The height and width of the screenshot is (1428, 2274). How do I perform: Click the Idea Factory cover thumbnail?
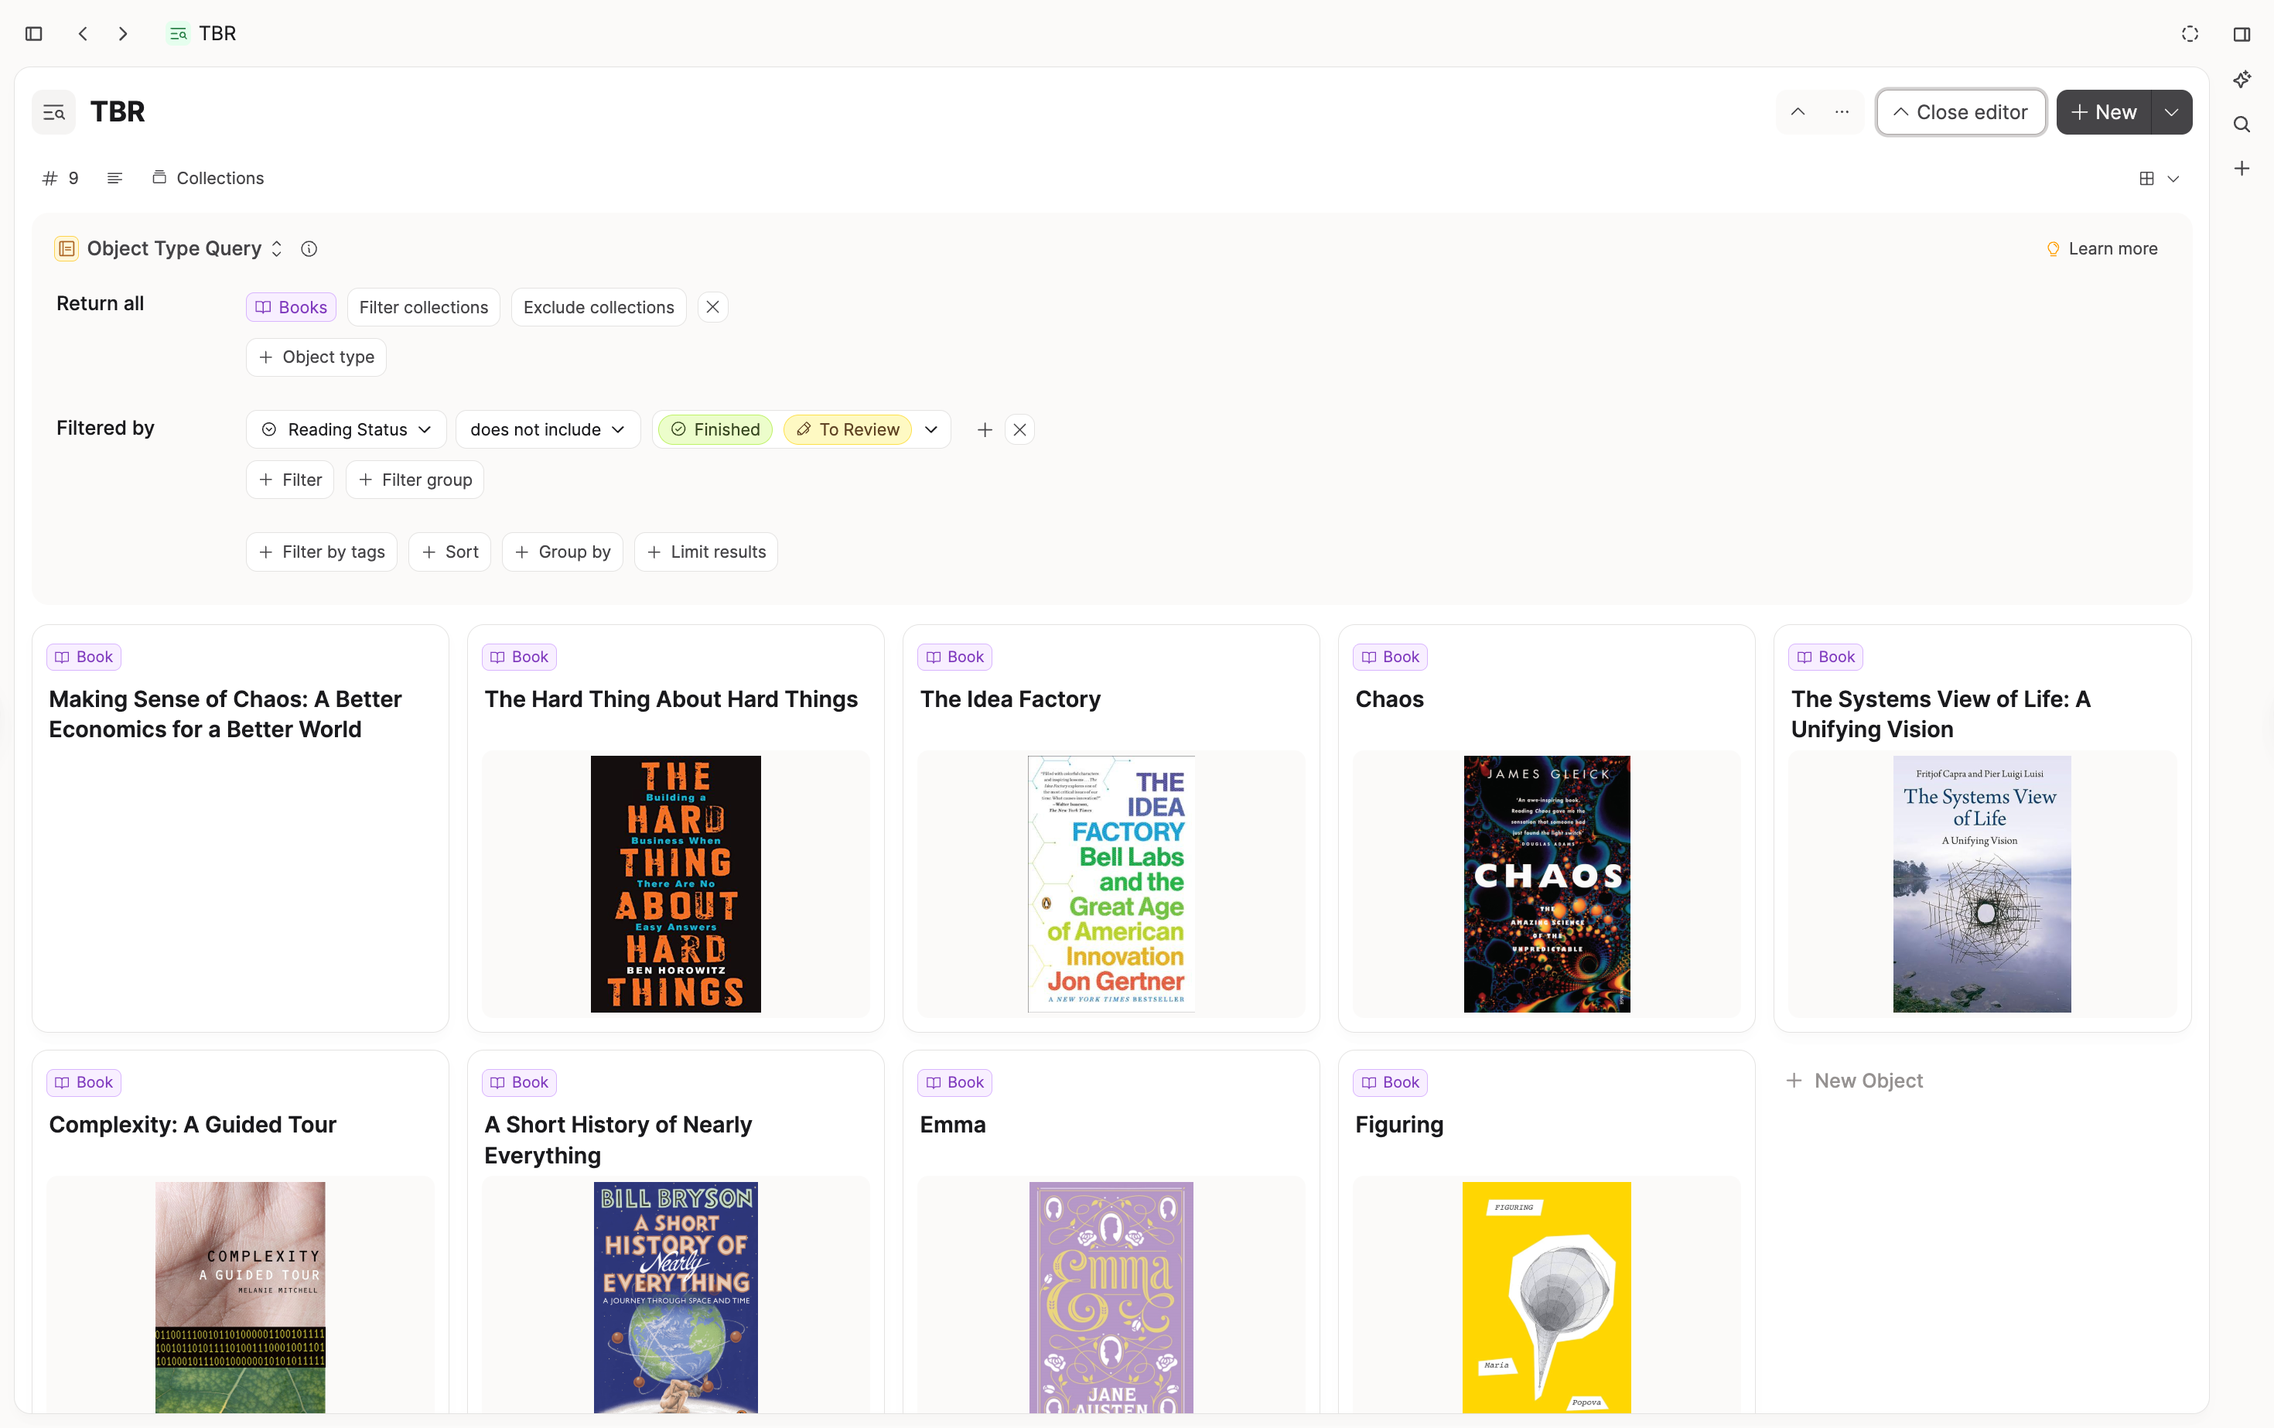click(x=1111, y=884)
